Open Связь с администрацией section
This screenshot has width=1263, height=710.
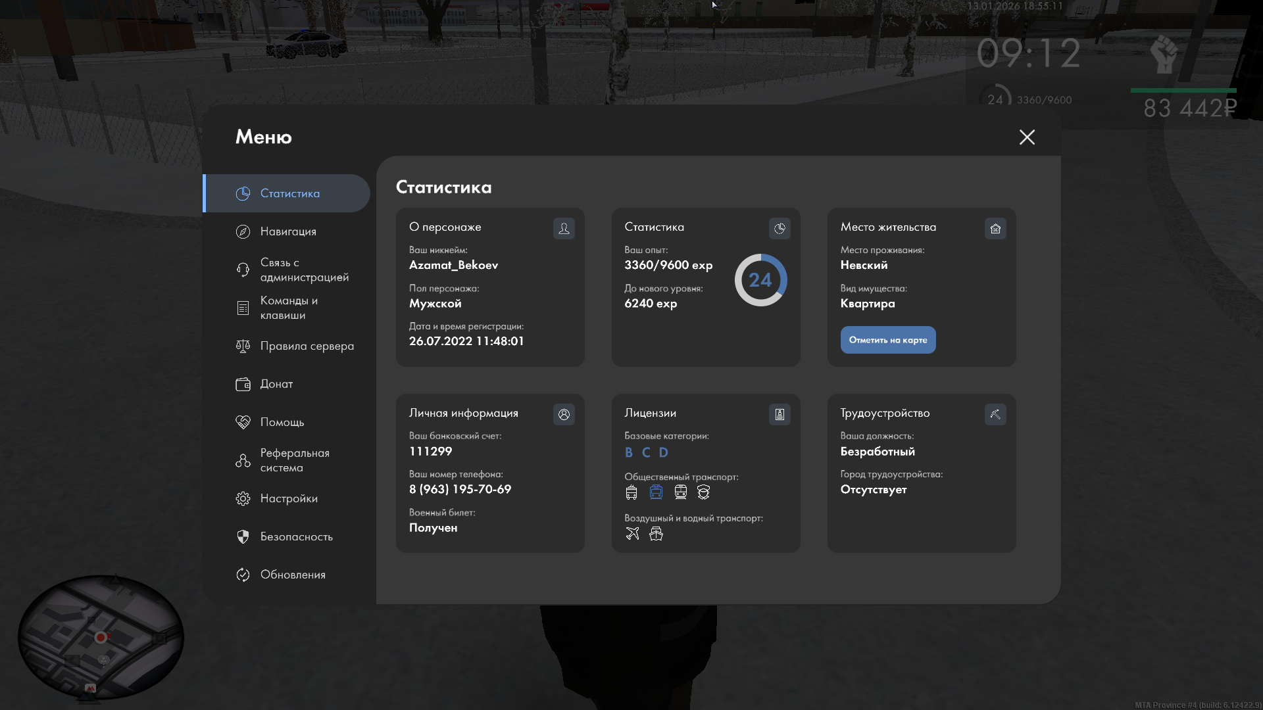pos(303,270)
